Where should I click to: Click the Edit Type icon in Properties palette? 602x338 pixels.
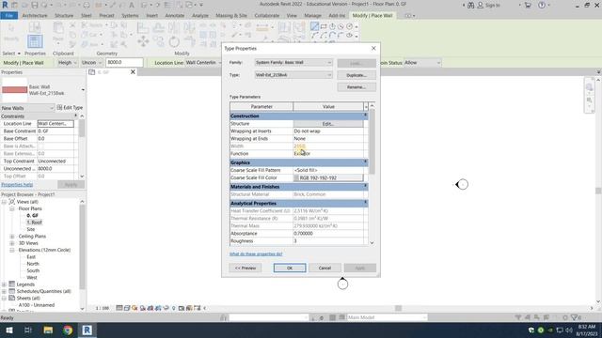click(59, 108)
